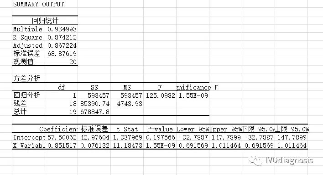Select the residual SS cell 85390.74
The height and width of the screenshot is (175, 323).
point(95,104)
